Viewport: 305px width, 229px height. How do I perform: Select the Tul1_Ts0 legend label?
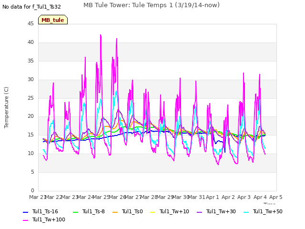(132, 212)
